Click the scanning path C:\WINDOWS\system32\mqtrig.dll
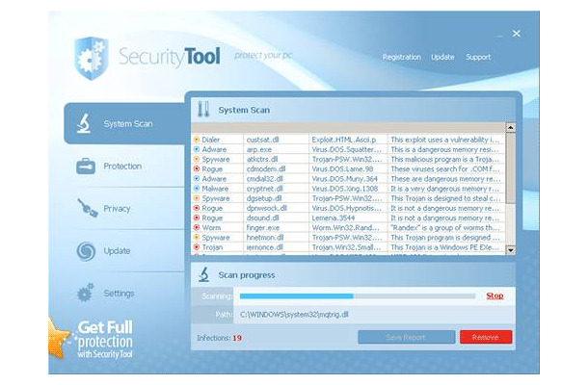Screen dimensions: 588x385 294,314
